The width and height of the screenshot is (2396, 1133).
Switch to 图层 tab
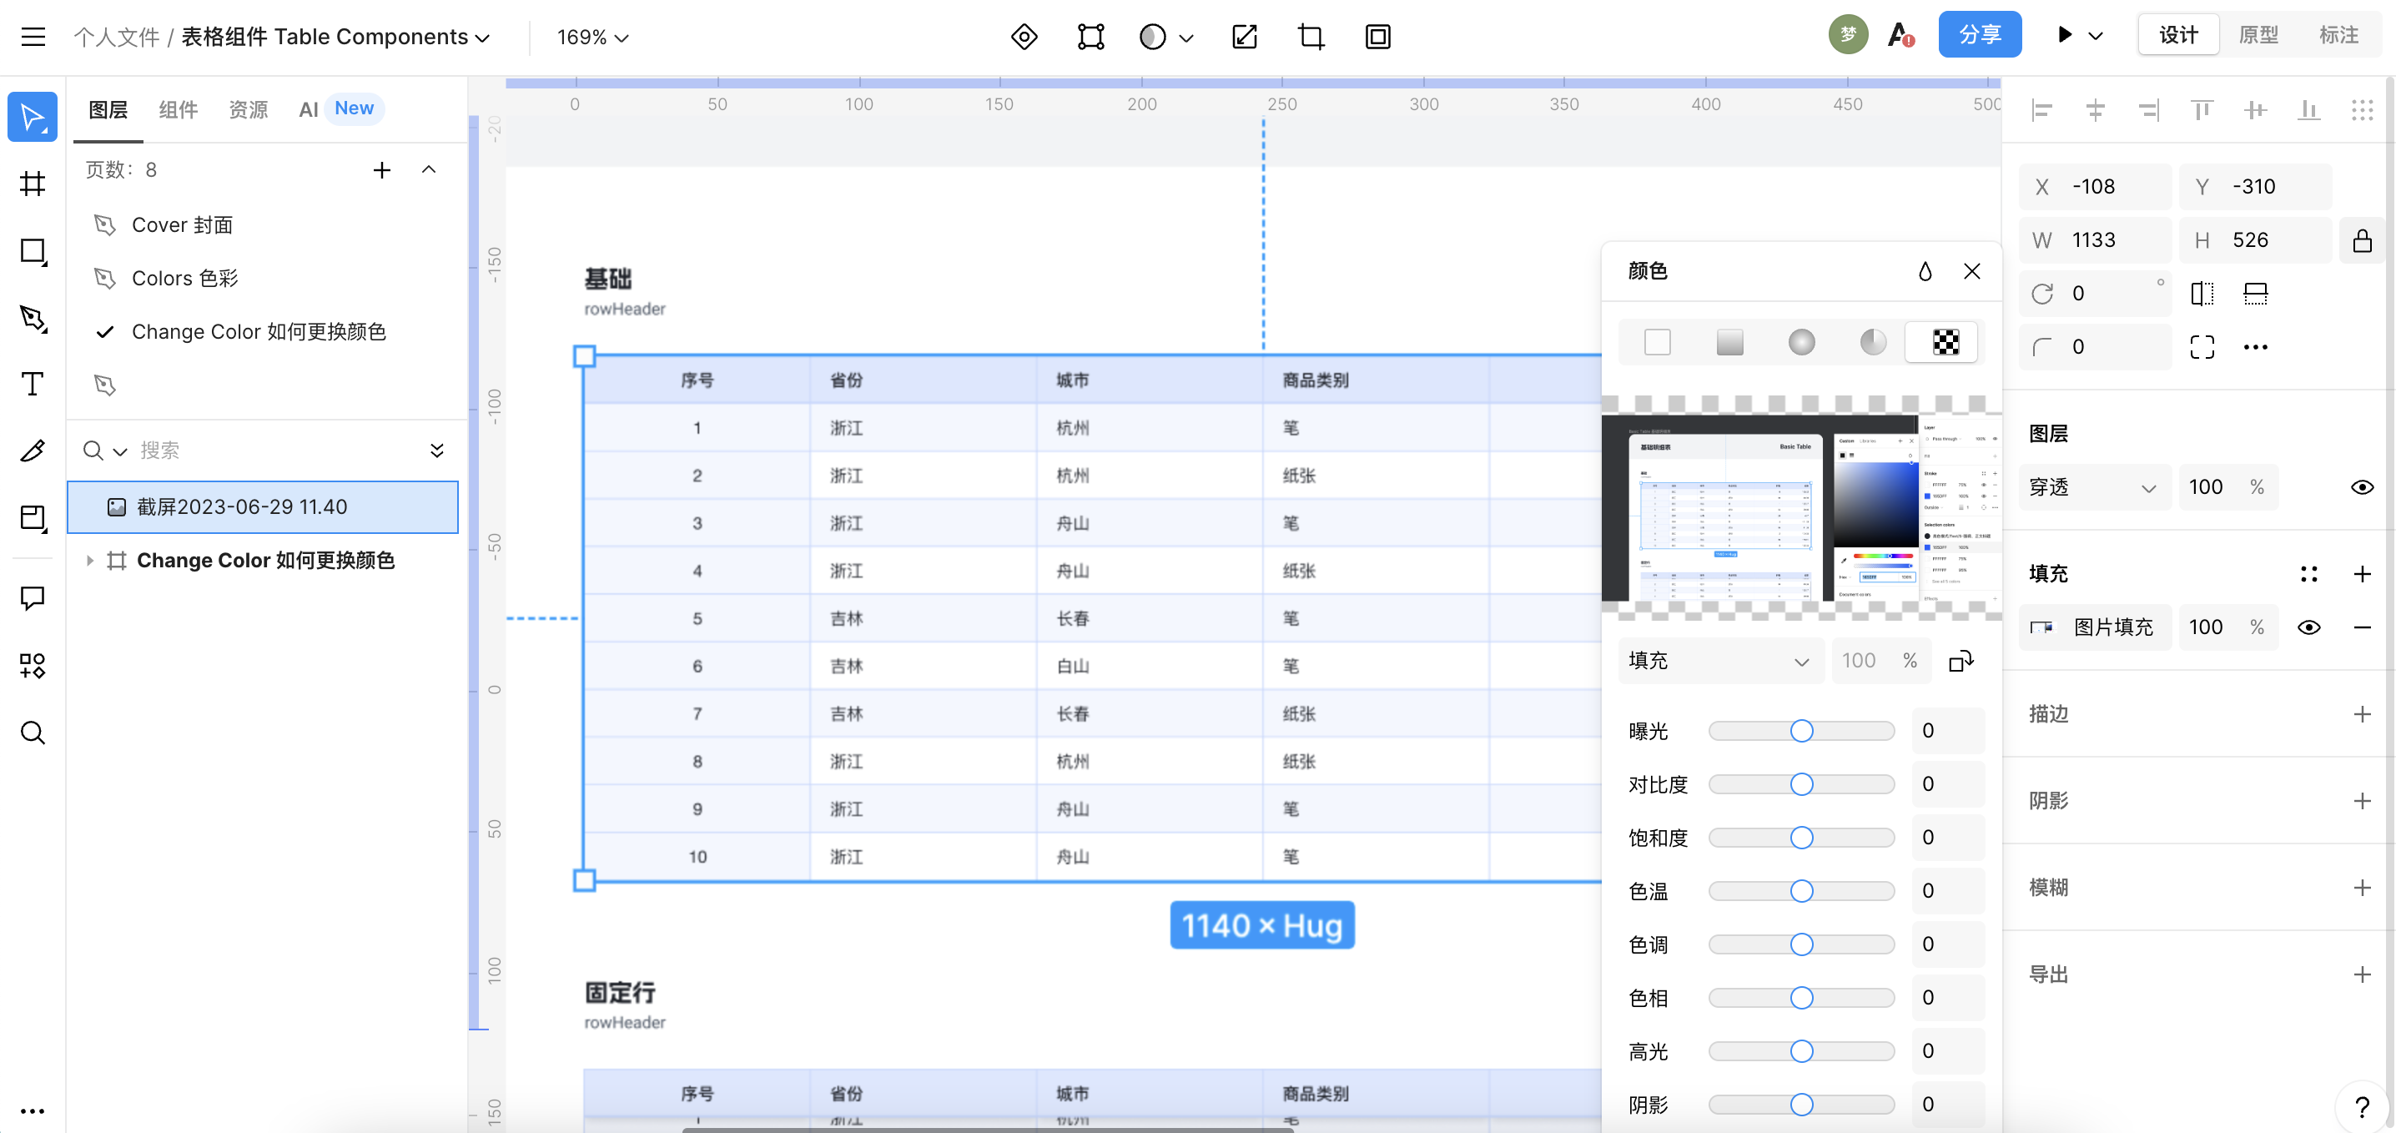coord(108,110)
